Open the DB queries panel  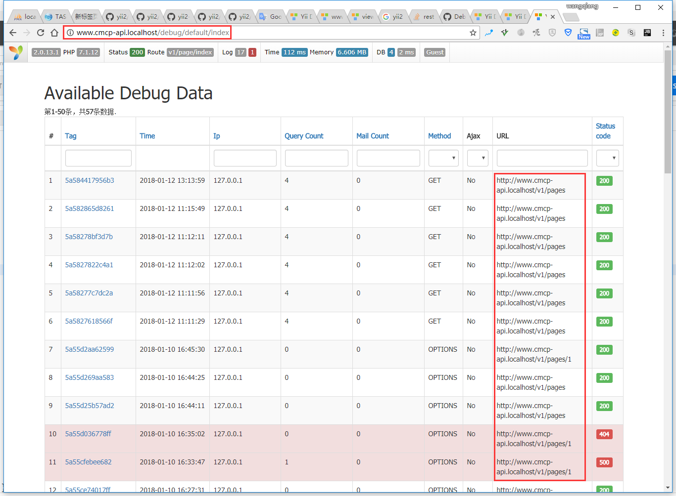[x=395, y=52]
